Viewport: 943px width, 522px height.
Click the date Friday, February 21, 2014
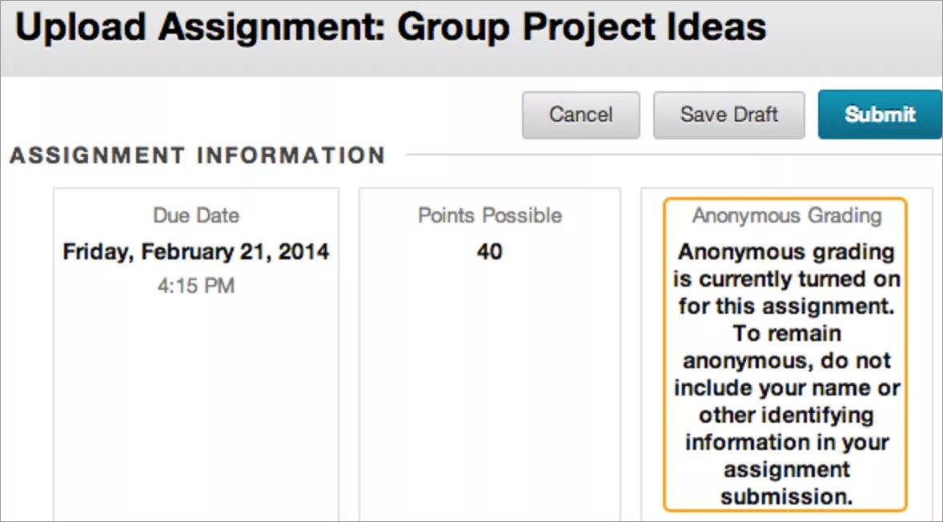(x=195, y=251)
